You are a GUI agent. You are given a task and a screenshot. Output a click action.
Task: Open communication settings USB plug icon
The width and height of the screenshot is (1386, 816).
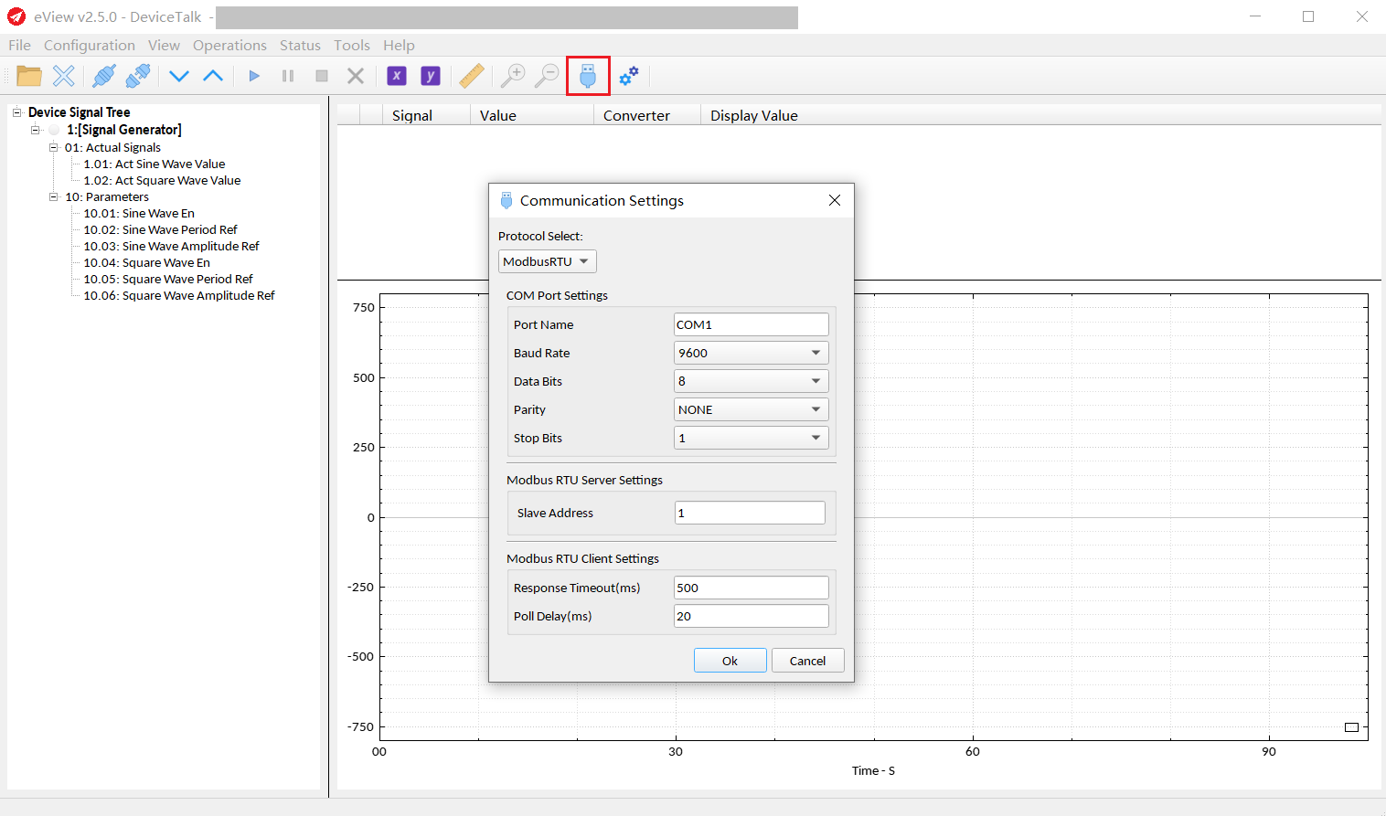pyautogui.click(x=588, y=76)
